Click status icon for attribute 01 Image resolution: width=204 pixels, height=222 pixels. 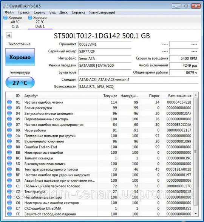(x=9, y=102)
